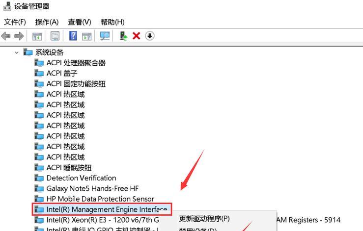Click the down-arrow disable device icon
This screenshot has height=231, width=363.
[x=150, y=36]
